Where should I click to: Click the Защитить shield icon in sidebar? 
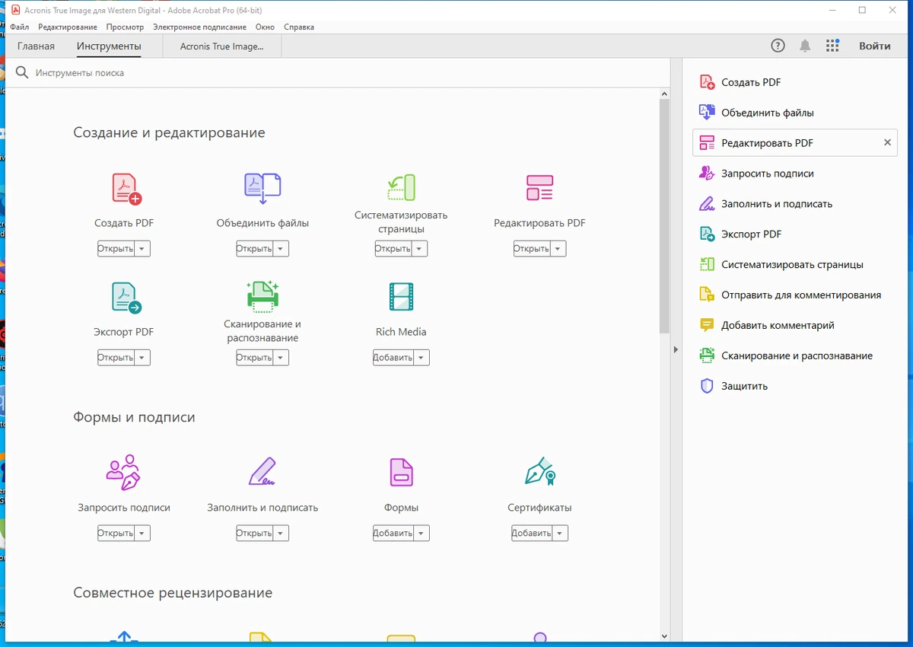[707, 386]
